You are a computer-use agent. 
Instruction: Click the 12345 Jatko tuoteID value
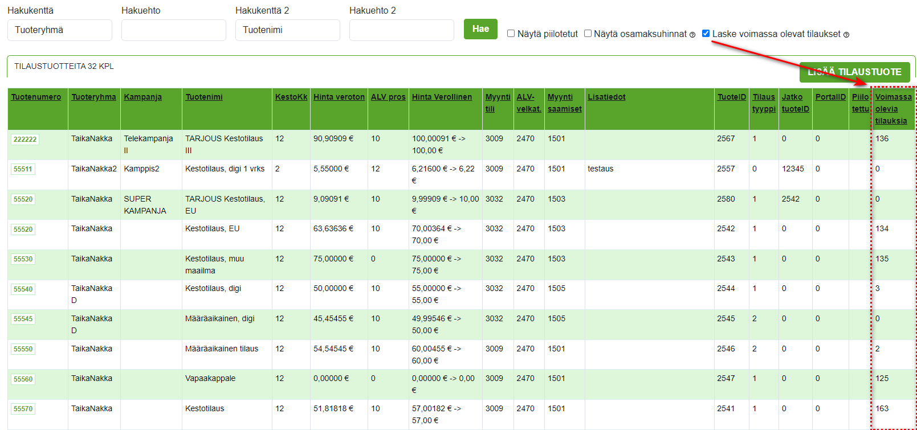click(x=793, y=169)
